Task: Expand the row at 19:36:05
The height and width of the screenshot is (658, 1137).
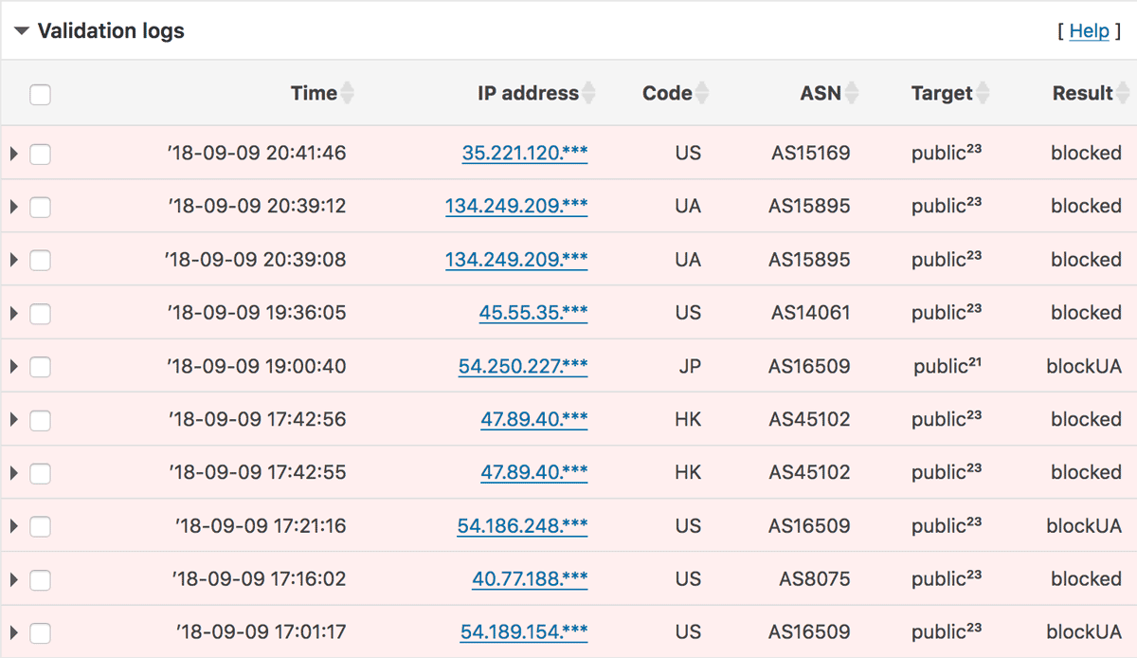Action: point(13,313)
